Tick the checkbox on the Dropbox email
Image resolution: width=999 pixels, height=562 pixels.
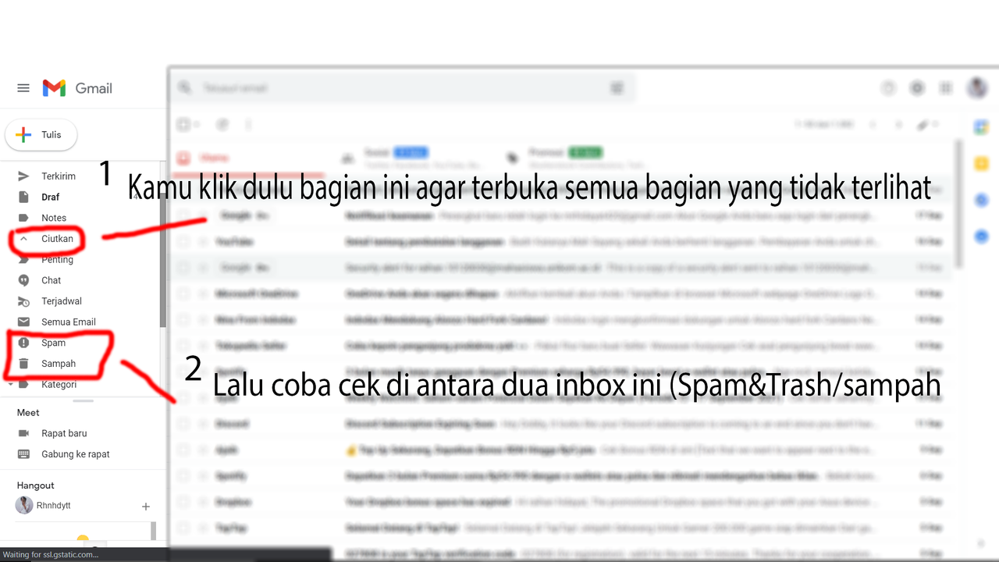pyautogui.click(x=183, y=502)
